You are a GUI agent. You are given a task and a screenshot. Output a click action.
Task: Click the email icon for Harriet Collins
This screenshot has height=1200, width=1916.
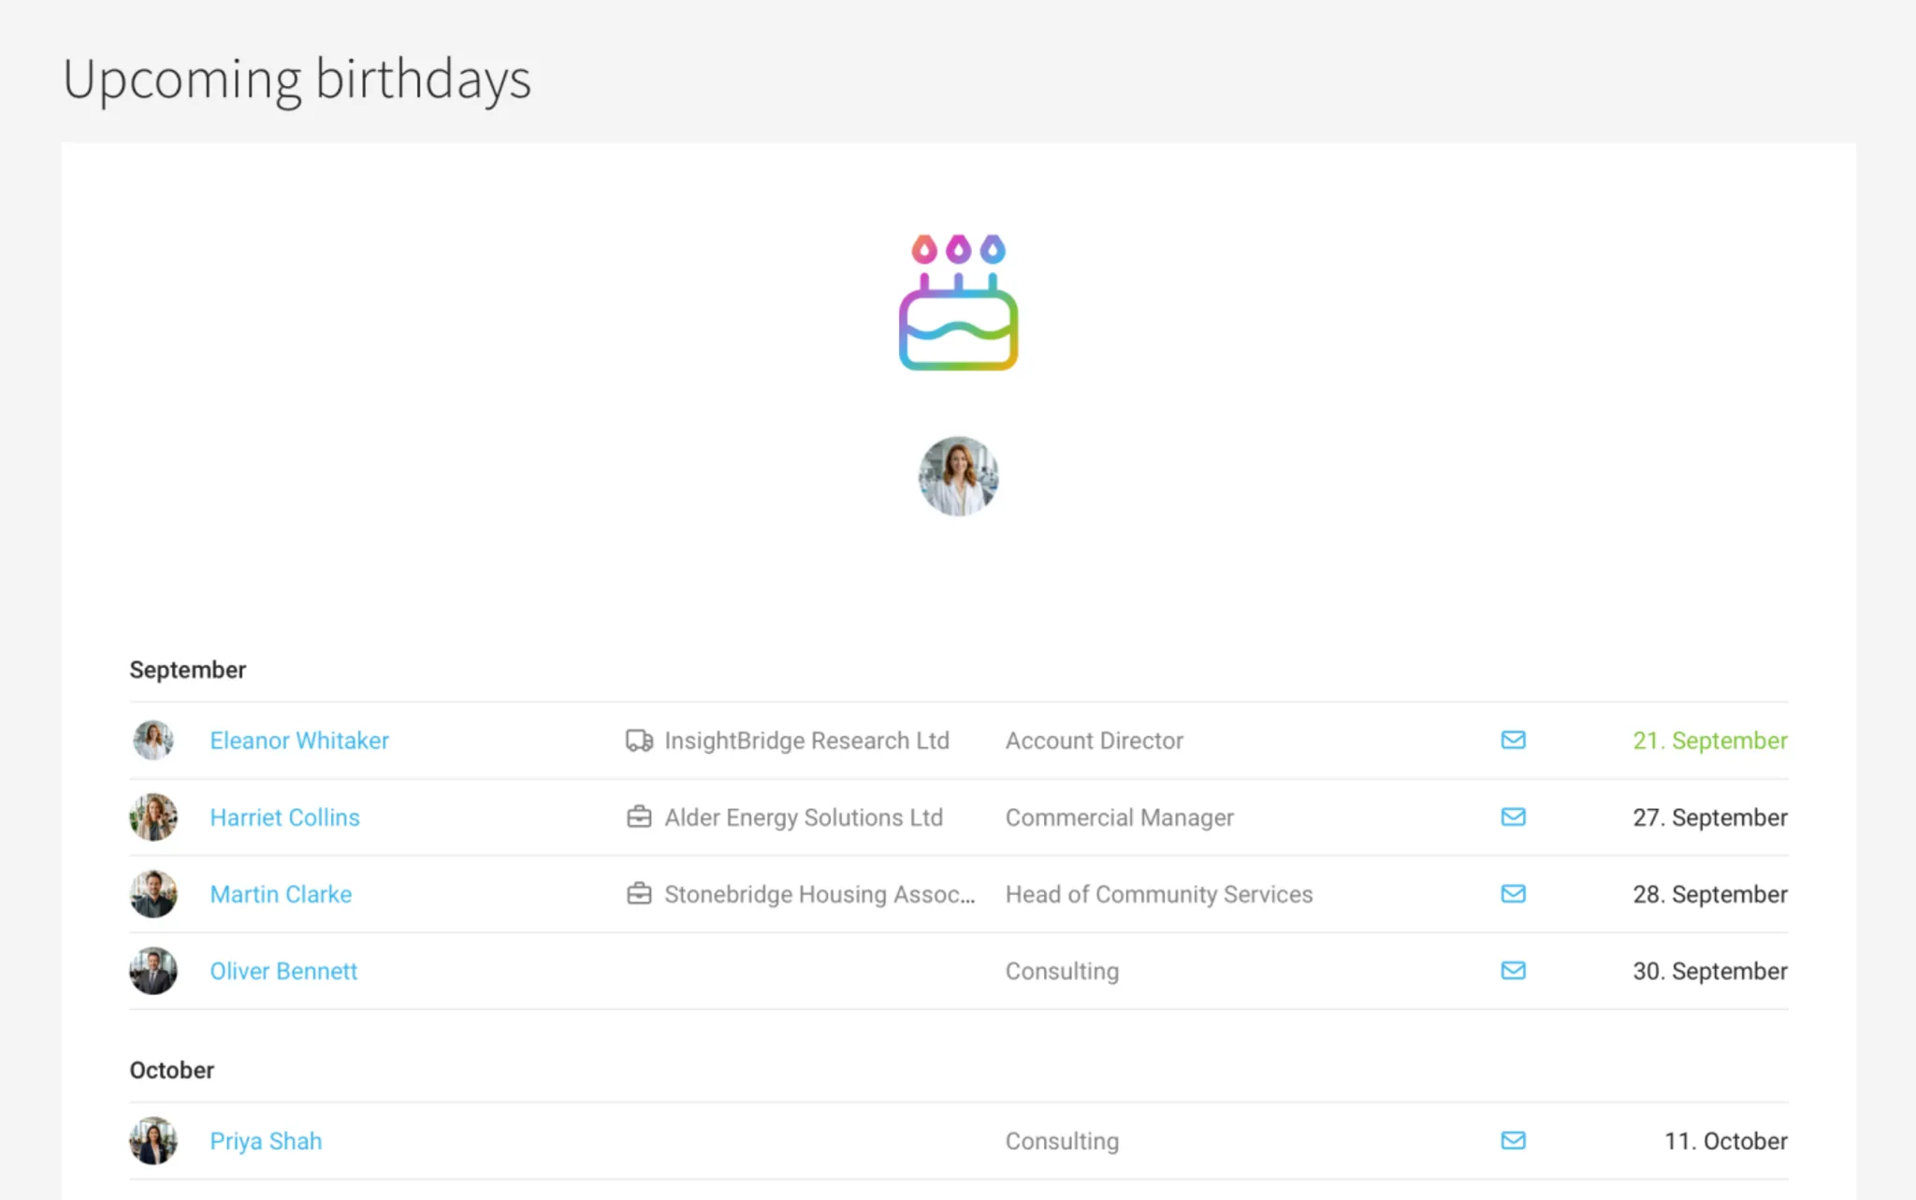[x=1513, y=817]
